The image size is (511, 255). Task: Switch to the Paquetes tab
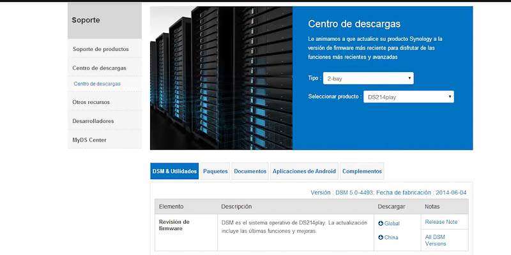[215, 171]
